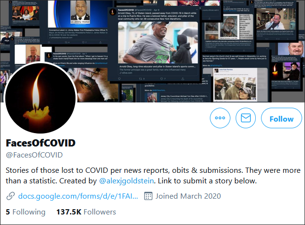The image size is (305, 225).
Task: Open the docs.google.com form link
Action: (x=78, y=196)
